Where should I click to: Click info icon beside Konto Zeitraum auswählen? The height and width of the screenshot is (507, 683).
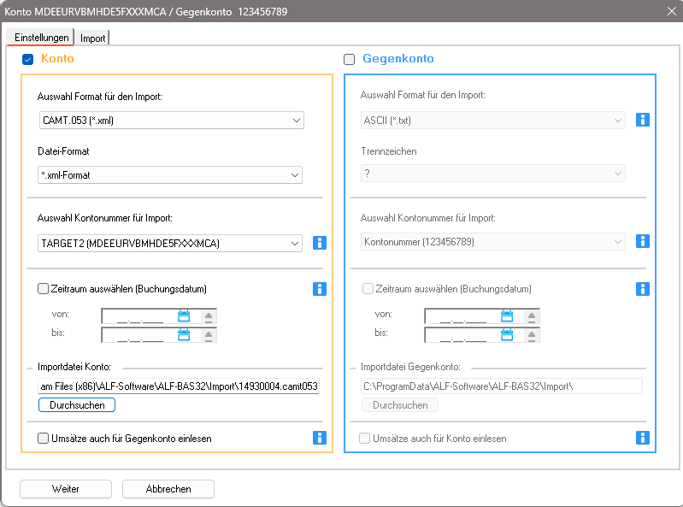point(320,289)
